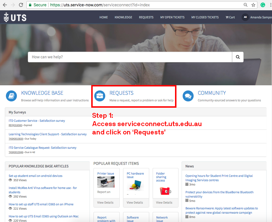Image resolution: width=272 pixels, height=222 pixels.
Task: Click the Folder sharing access title link
Action: coord(161,177)
